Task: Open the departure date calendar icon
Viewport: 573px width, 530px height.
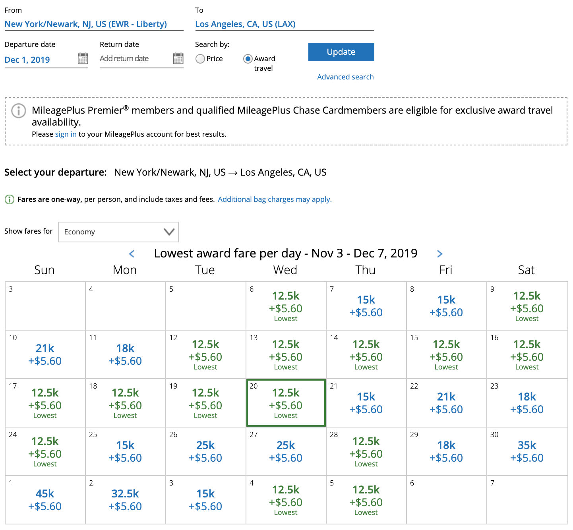Action: coord(83,58)
